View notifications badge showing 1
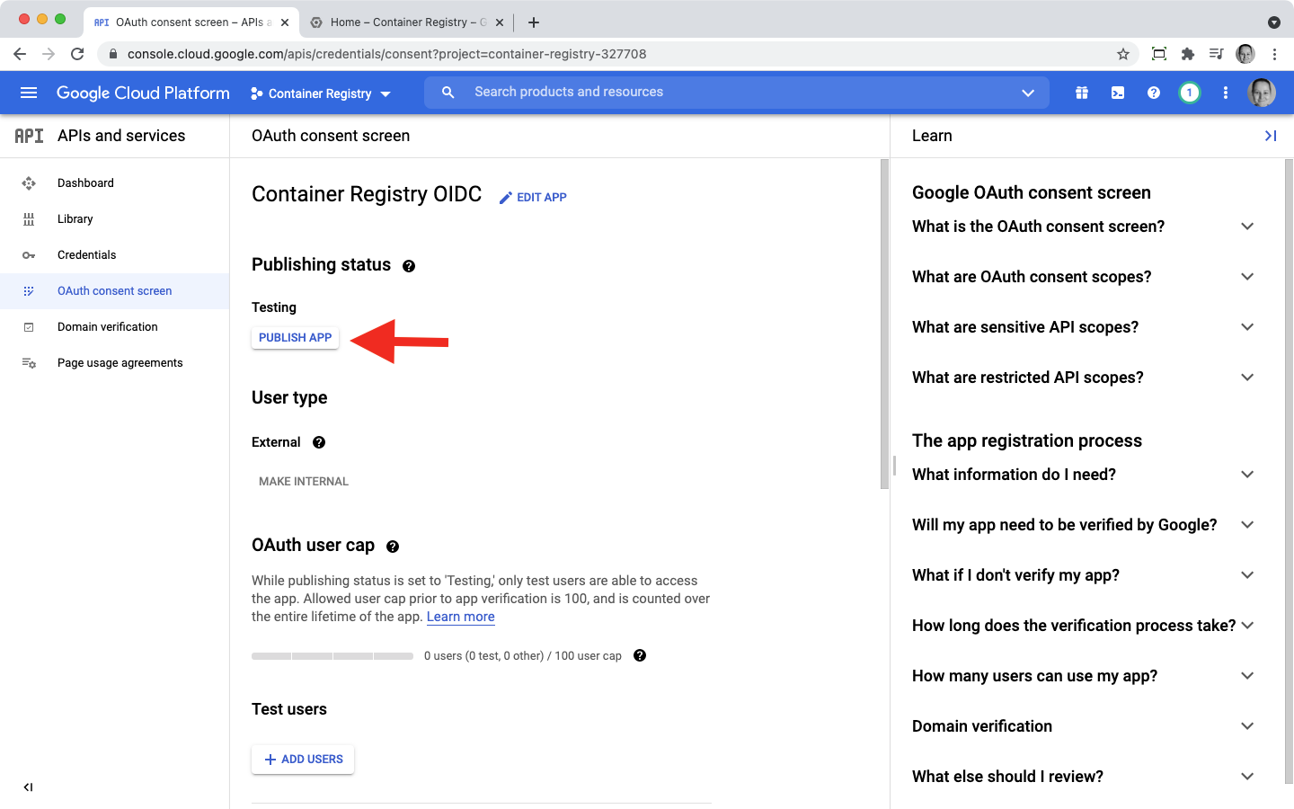This screenshot has height=809, width=1294. tap(1190, 93)
